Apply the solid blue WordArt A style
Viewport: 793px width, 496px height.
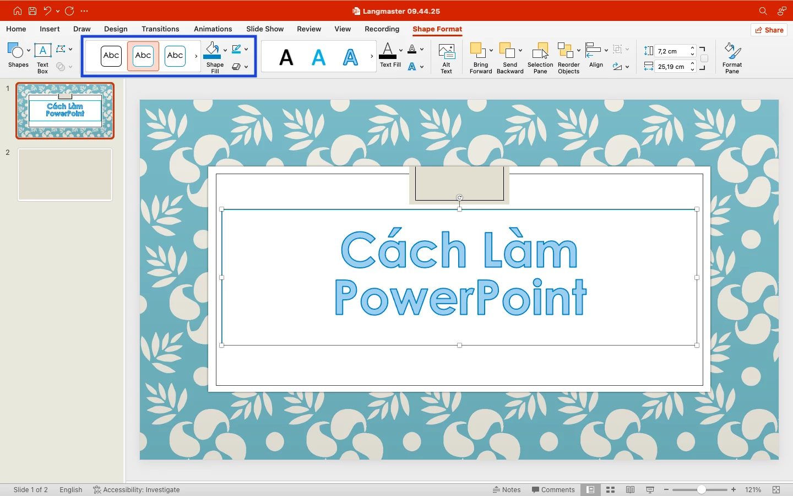(x=319, y=57)
